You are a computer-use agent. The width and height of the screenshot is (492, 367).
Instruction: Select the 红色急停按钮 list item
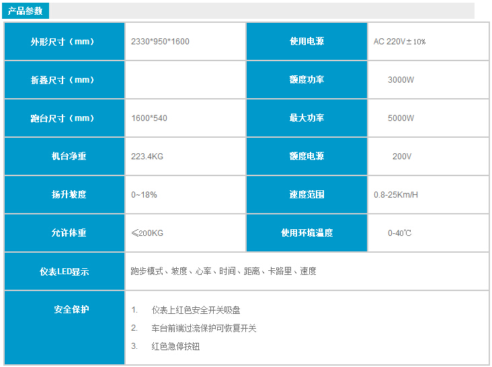tap(175, 347)
